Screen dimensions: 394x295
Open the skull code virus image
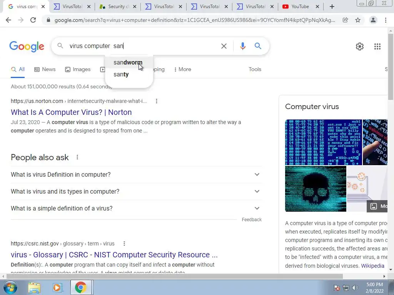point(316,189)
